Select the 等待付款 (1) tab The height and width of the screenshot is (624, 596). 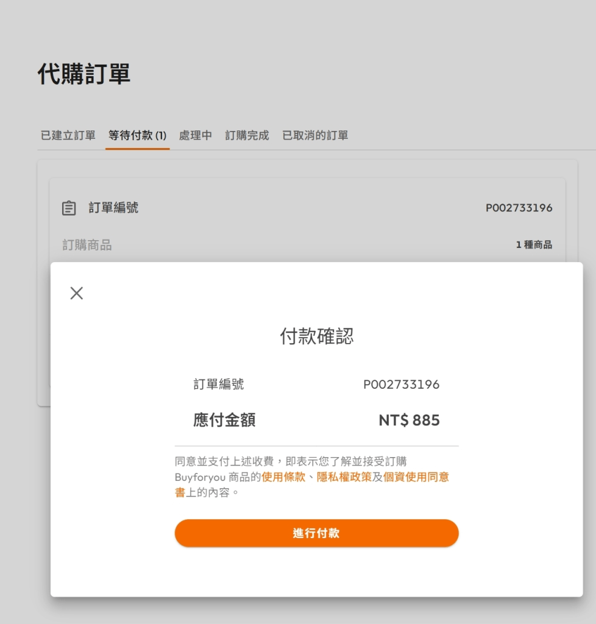coord(137,135)
